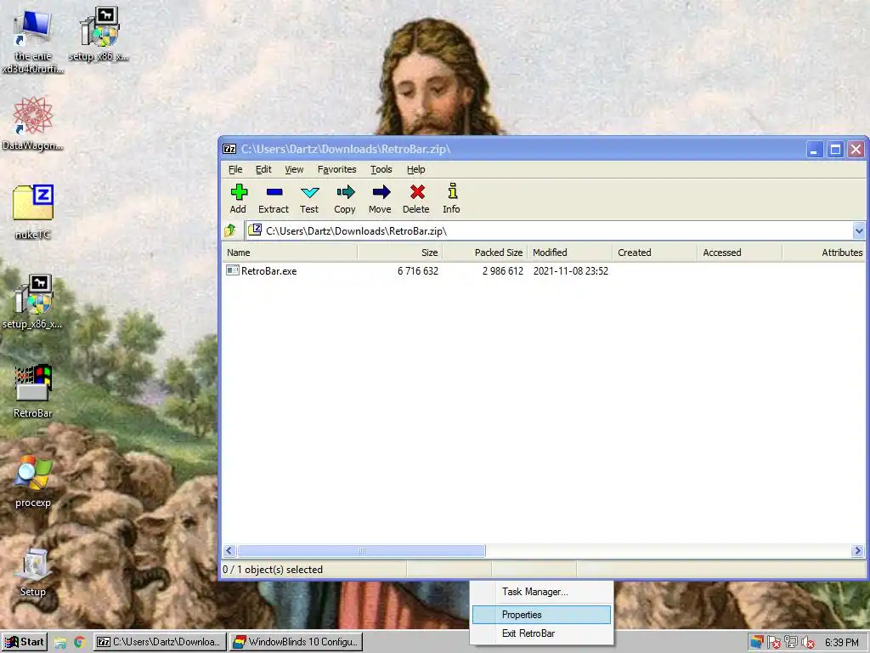Sort by the Attributes column header
This screenshot has width=870, height=653.
tap(824, 253)
